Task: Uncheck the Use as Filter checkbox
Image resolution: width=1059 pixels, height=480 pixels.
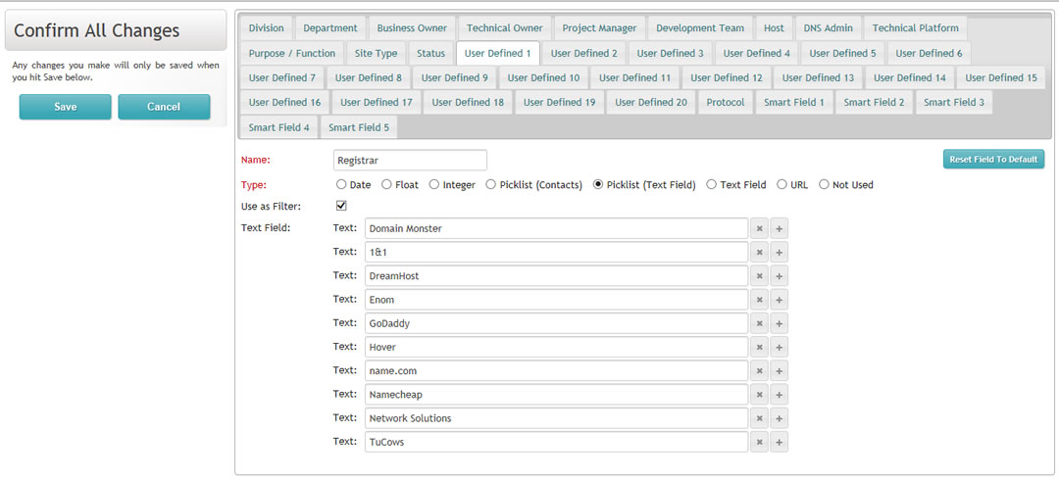Action: (x=341, y=206)
